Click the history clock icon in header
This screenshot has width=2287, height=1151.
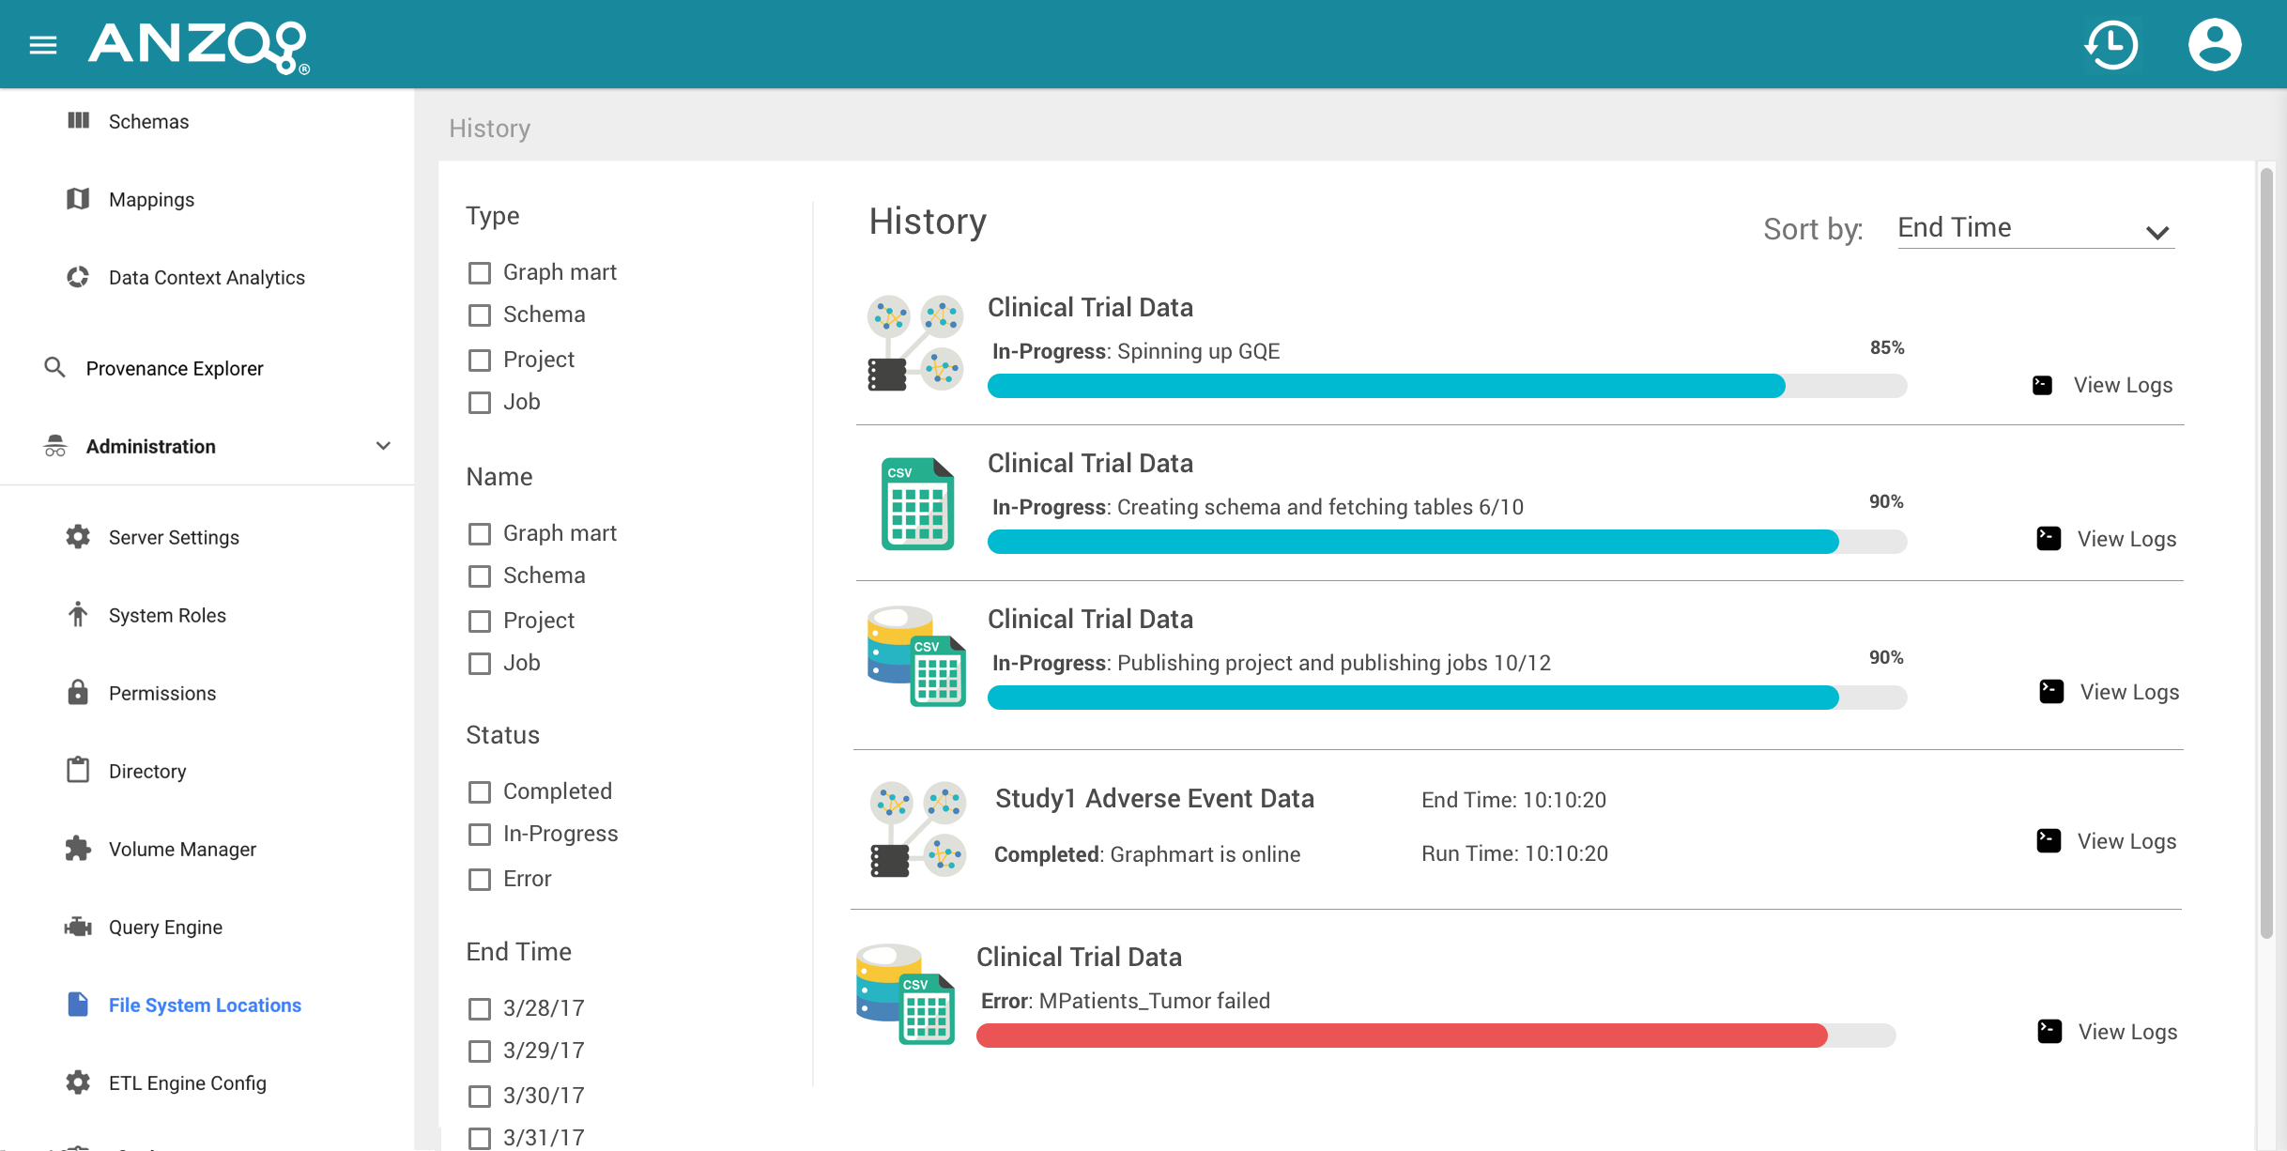coord(2111,44)
